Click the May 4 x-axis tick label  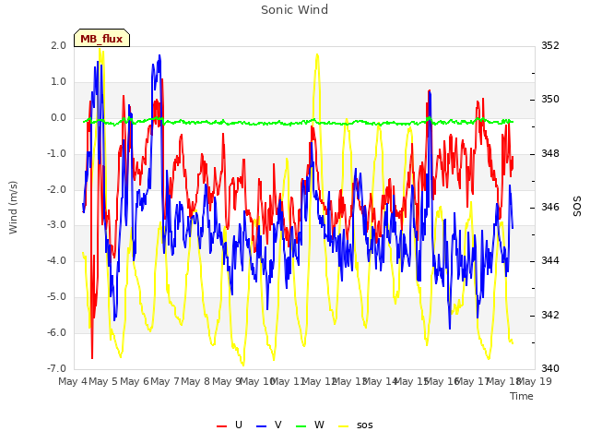(73, 381)
